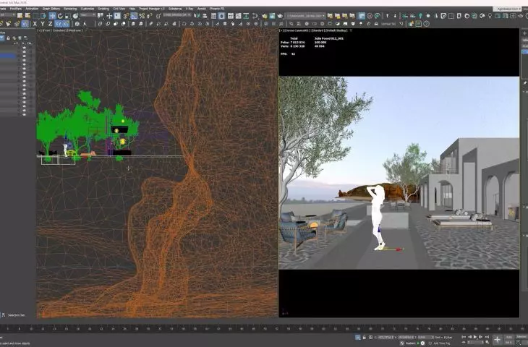Open Time Configuration

[487, 343]
